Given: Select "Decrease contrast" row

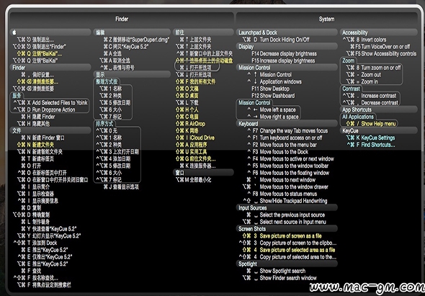Looking at the screenshot, I should [370, 103].
